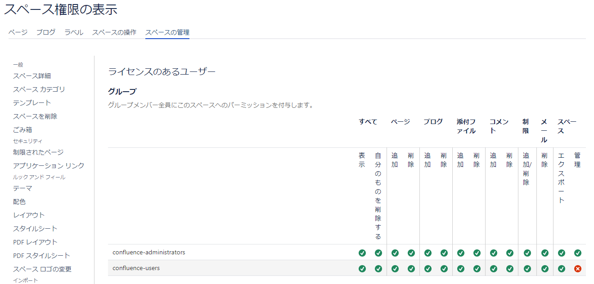Click the confluence-users group row name

click(136, 268)
